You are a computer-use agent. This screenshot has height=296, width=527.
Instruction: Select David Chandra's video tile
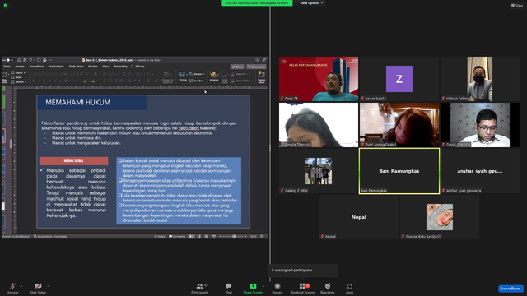point(480,125)
